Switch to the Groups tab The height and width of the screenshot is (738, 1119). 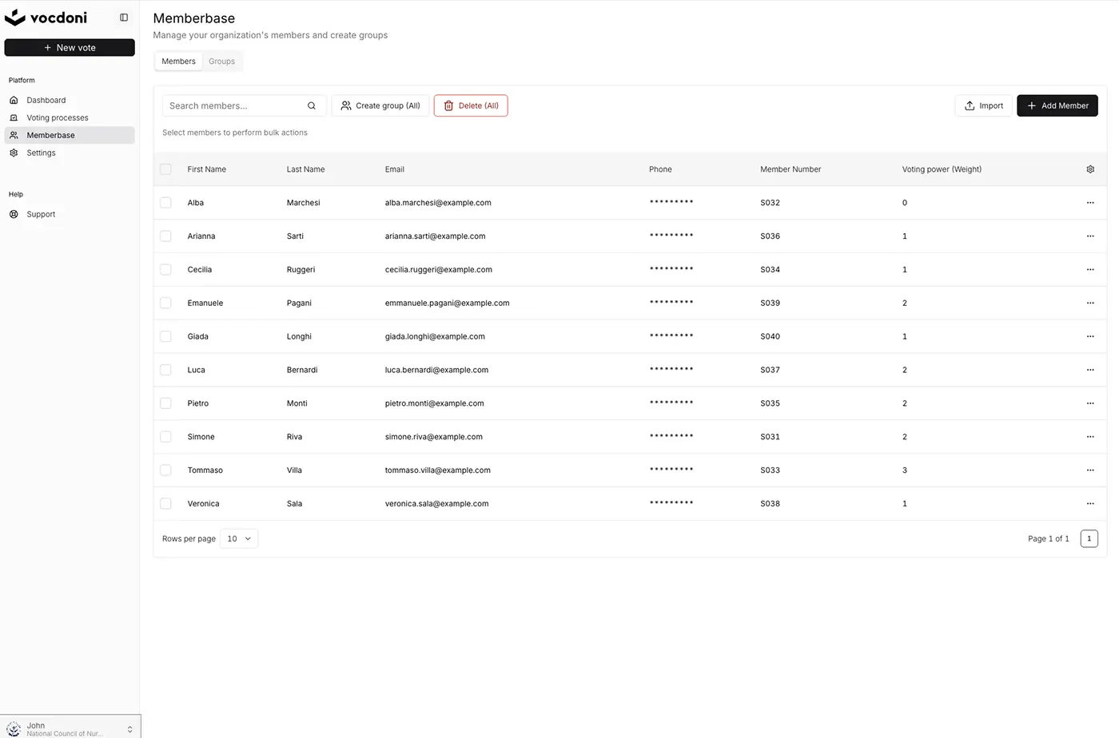click(x=221, y=61)
